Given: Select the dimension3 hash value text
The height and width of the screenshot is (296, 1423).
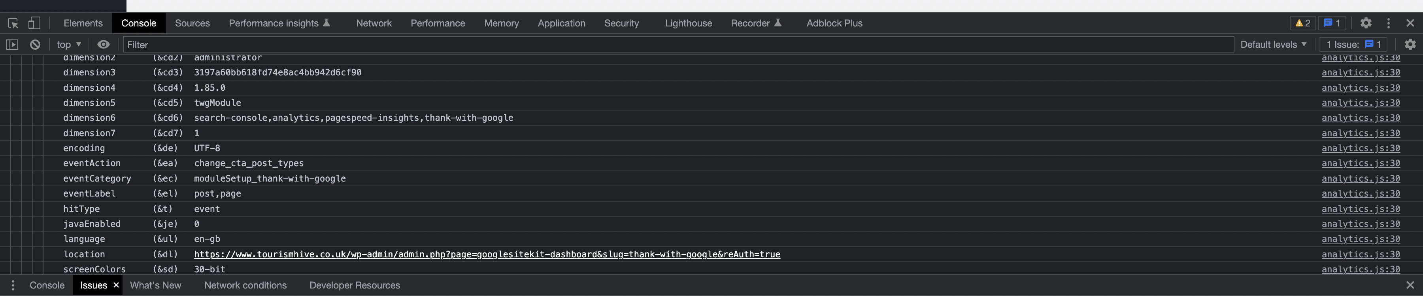Looking at the screenshot, I should click(x=278, y=72).
